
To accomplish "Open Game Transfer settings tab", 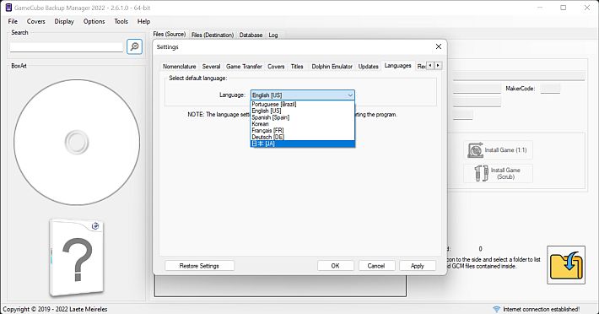I will coord(244,67).
